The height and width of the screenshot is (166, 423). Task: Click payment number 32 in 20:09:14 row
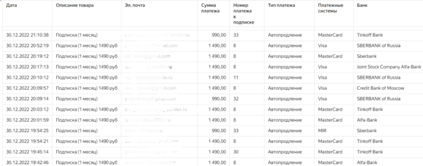click(236, 99)
